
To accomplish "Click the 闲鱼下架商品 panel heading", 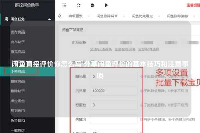I will [73, 30].
